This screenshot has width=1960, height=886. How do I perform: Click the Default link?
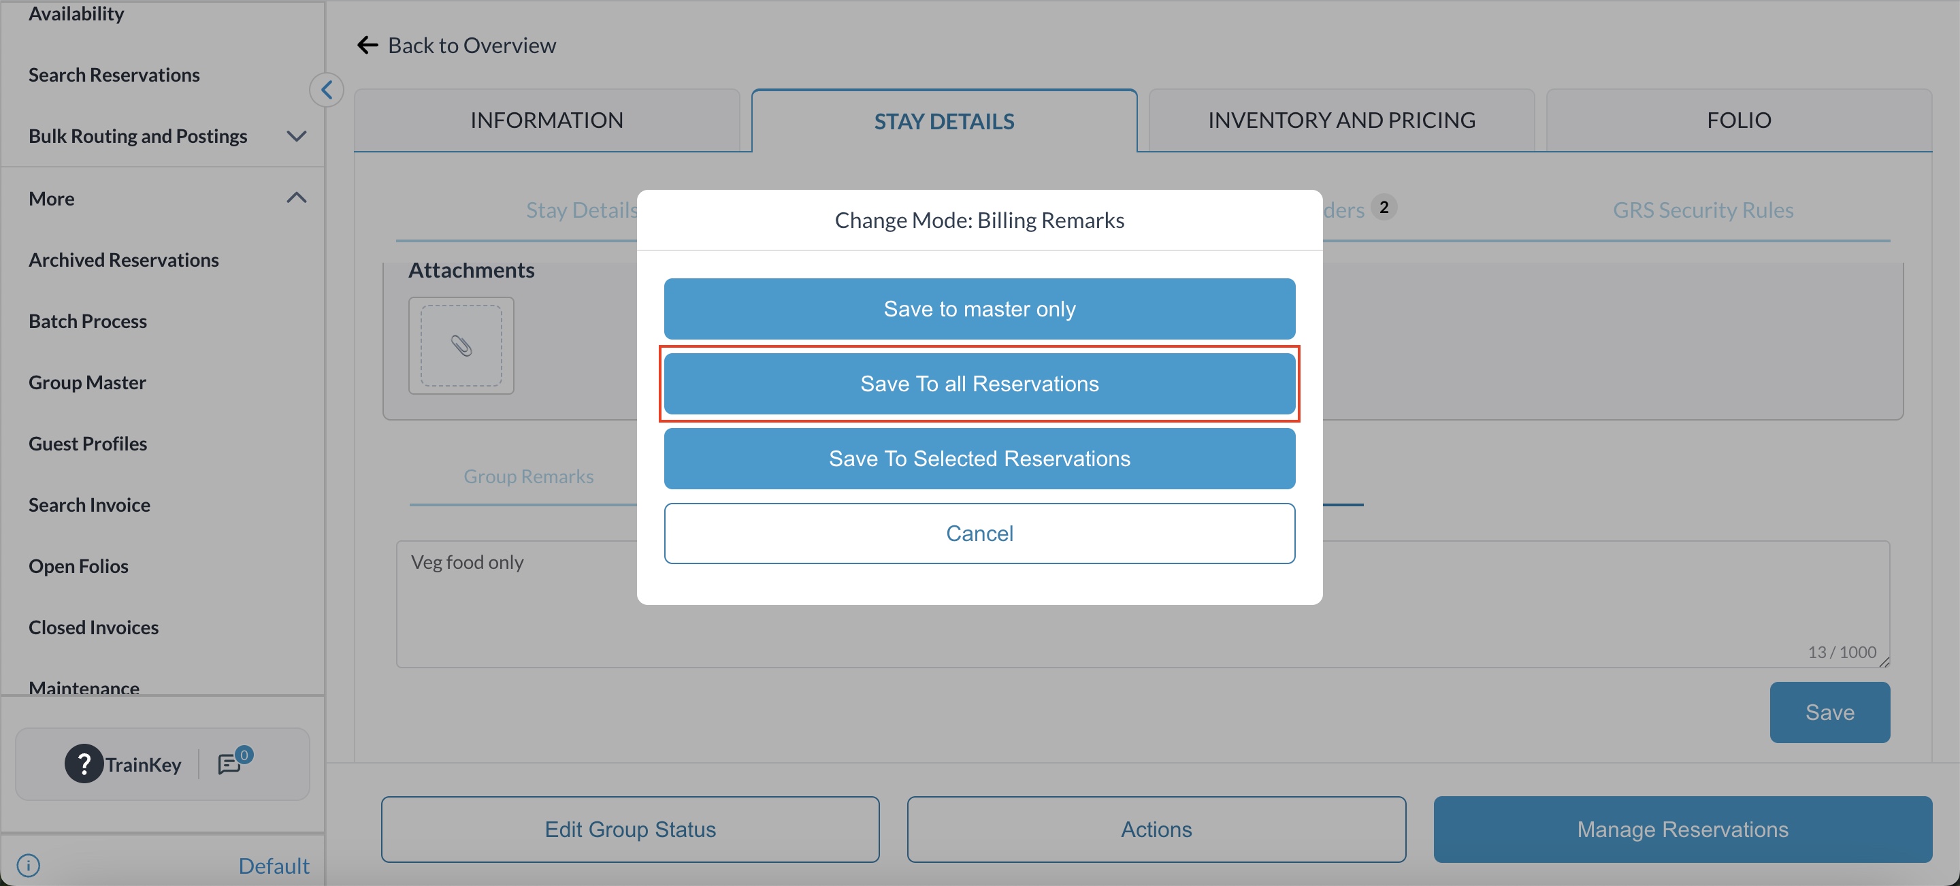(x=273, y=866)
